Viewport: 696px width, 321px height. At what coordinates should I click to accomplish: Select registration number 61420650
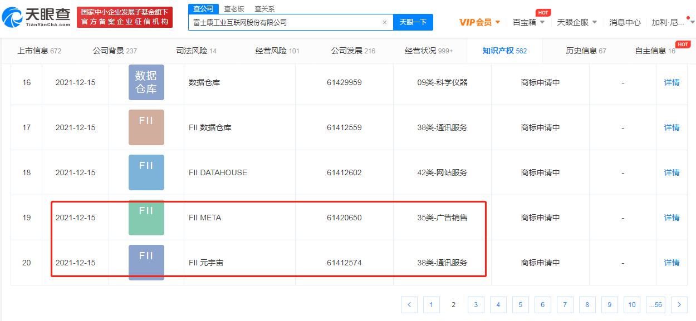coord(344,218)
